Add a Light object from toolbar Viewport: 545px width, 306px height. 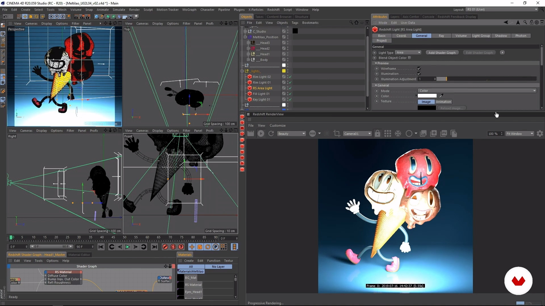tap(137, 16)
